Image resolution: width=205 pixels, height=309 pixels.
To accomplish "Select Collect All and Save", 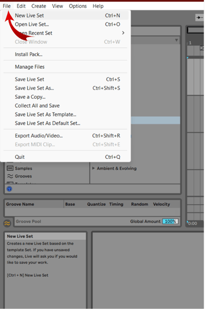I will (65, 105).
